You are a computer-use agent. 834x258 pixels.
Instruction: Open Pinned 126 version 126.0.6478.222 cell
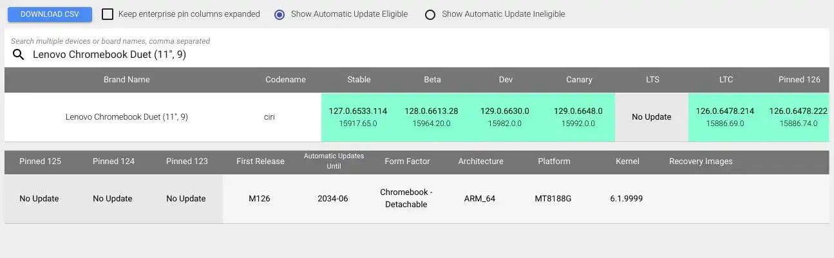[797, 117]
